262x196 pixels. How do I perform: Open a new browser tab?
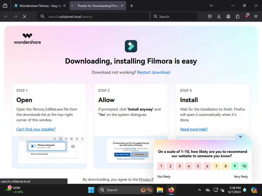coord(132,6)
